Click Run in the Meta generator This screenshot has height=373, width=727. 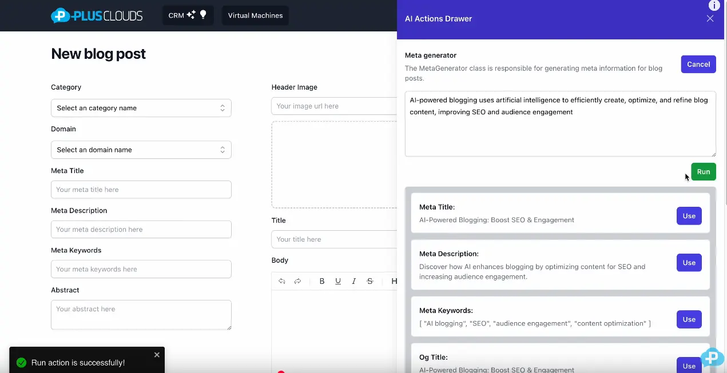click(703, 171)
